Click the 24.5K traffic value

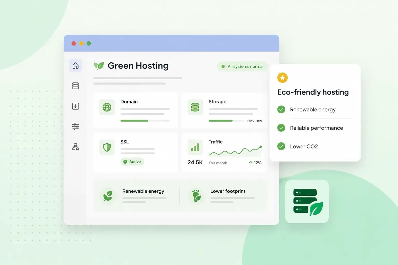[x=195, y=162]
